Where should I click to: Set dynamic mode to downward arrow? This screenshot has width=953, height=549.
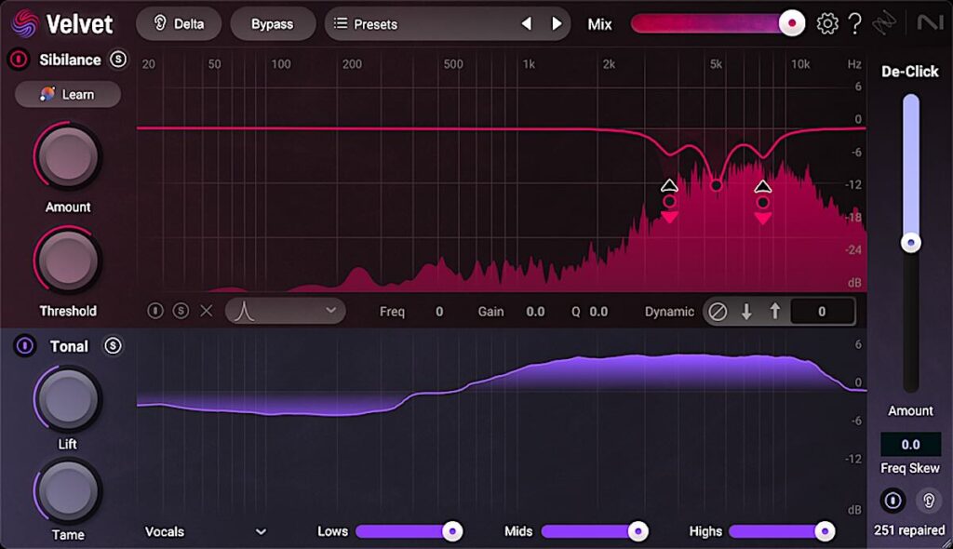[x=745, y=312]
